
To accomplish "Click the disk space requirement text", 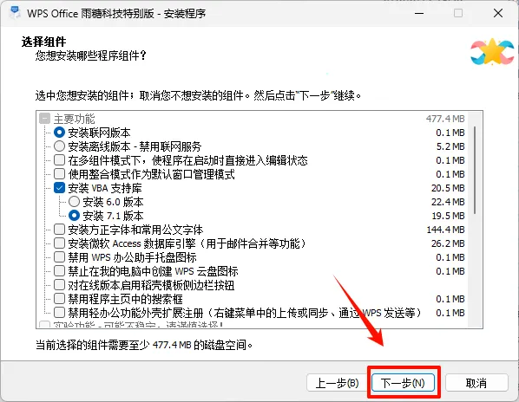I will pos(144,345).
